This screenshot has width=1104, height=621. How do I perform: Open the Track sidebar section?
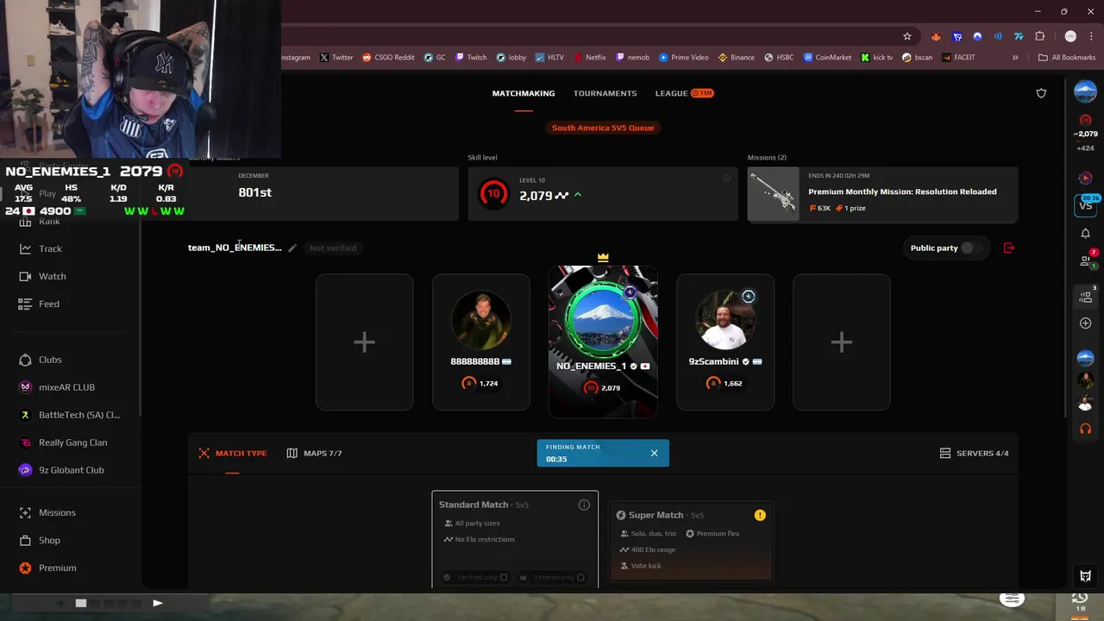[x=50, y=248]
